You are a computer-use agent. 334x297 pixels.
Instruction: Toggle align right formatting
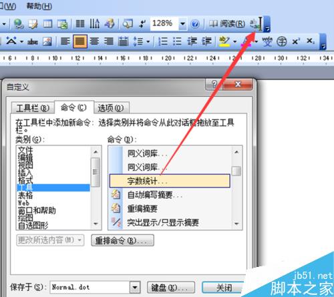tap(109, 41)
